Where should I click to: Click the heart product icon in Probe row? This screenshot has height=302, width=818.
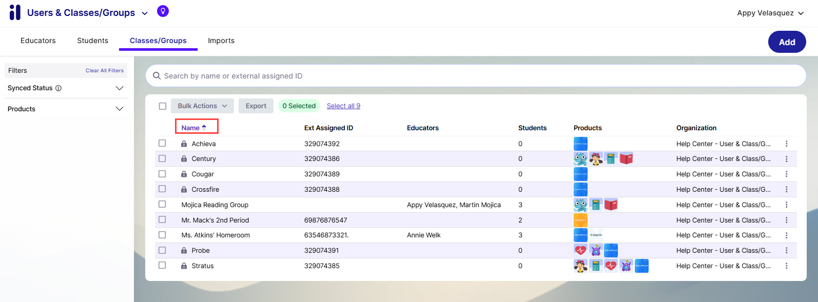coord(580,251)
